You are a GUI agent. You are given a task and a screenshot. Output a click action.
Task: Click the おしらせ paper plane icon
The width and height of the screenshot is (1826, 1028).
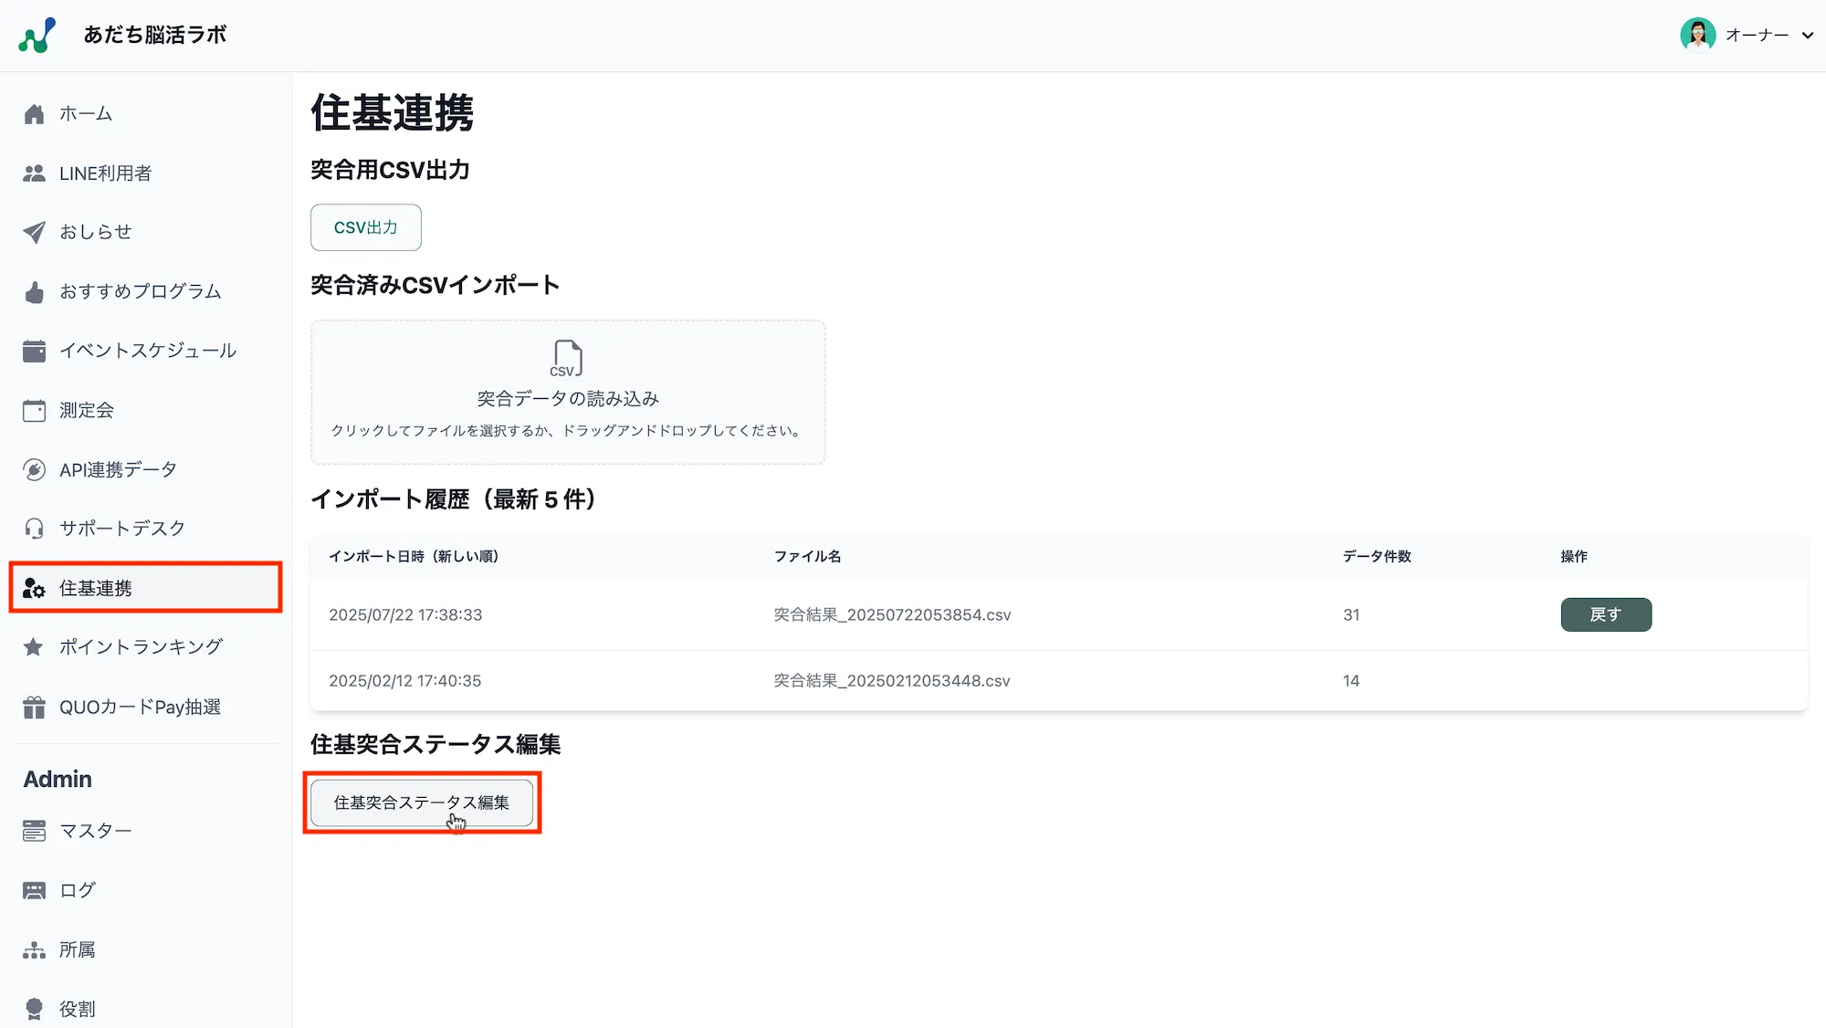34,232
